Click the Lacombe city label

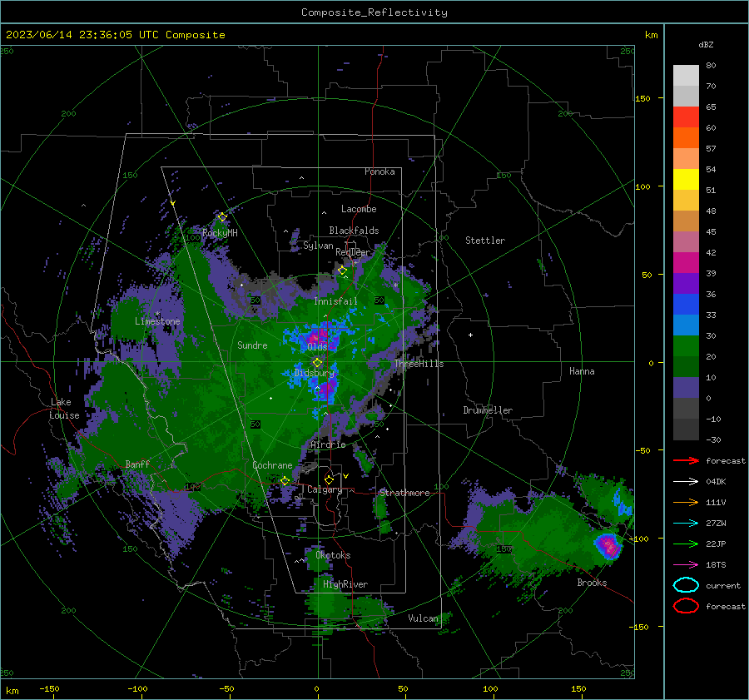[359, 209]
